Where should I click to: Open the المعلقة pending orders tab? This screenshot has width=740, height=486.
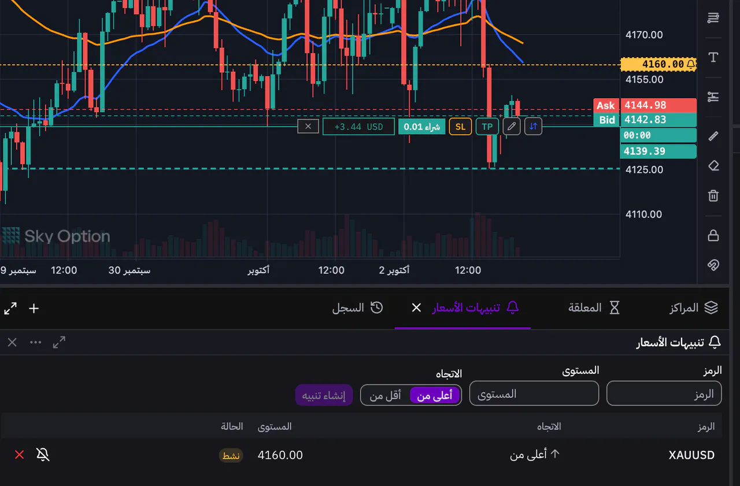pos(594,307)
